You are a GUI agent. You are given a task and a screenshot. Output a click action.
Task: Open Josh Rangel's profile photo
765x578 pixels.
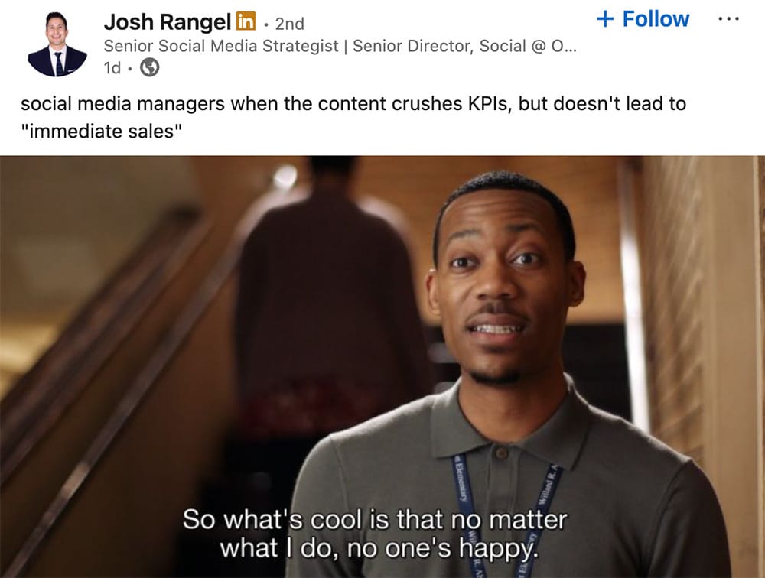coord(57,45)
